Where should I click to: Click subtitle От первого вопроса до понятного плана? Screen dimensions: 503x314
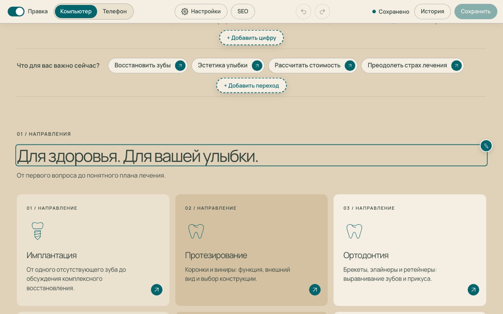pyautogui.click(x=91, y=175)
